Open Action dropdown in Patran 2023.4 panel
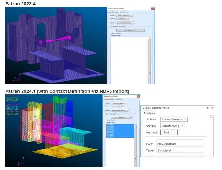 tap(125, 16)
